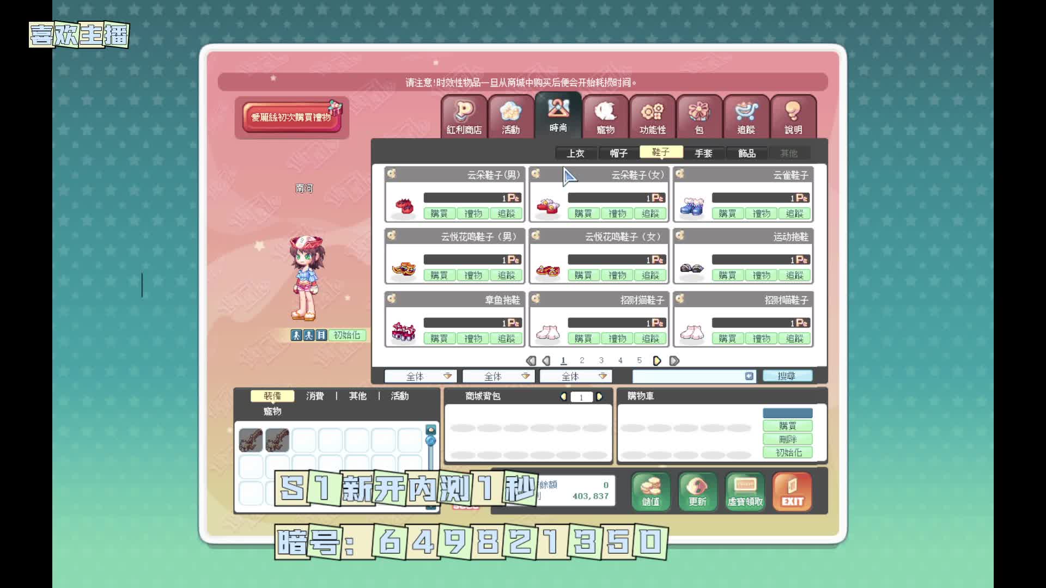Click 購買 for 云朵鞋子(男)
This screenshot has height=588, width=1046.
coord(439,213)
